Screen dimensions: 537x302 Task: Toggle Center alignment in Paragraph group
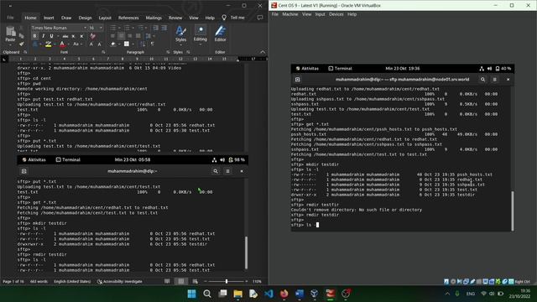click(121, 36)
